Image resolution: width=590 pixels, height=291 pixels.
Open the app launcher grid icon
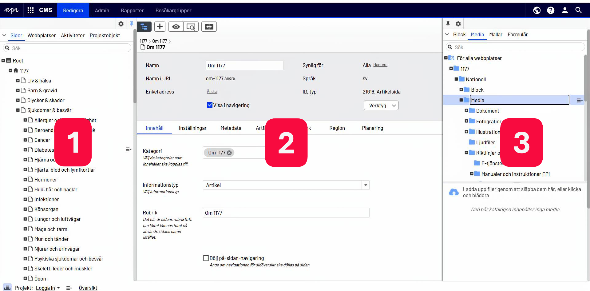pos(30,10)
